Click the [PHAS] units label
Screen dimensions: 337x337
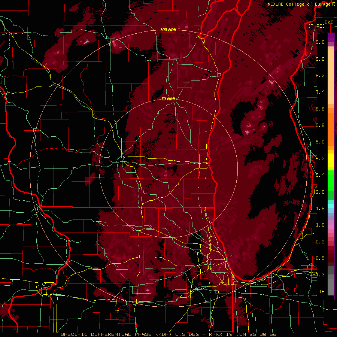point(316,26)
